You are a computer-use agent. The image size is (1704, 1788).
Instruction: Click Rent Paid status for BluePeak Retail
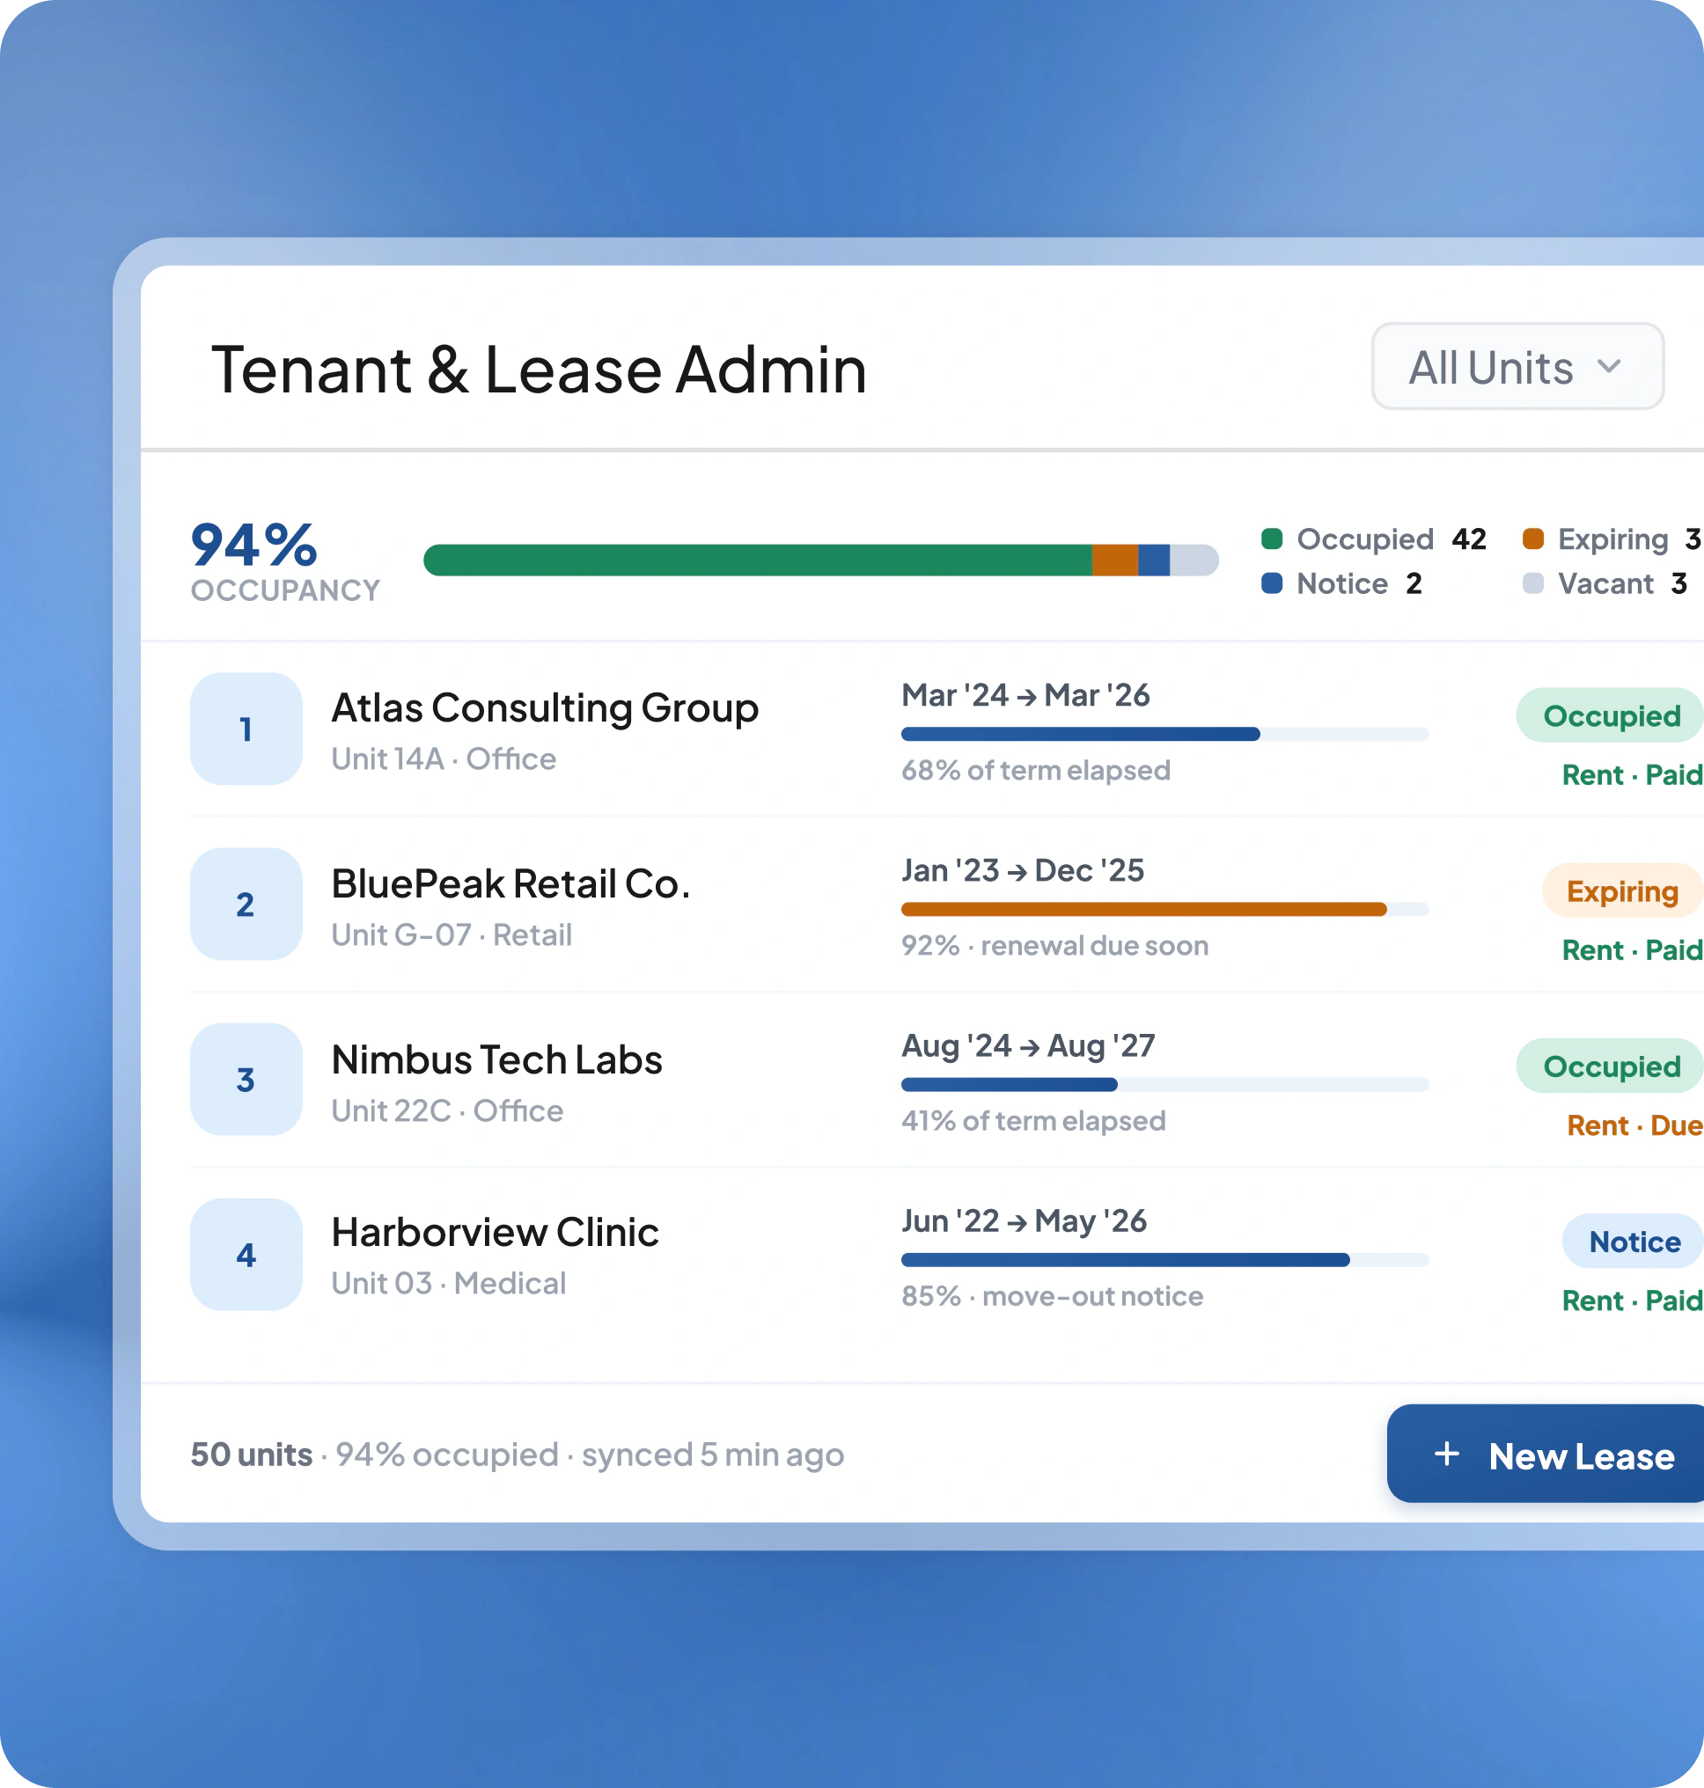tap(1632, 949)
